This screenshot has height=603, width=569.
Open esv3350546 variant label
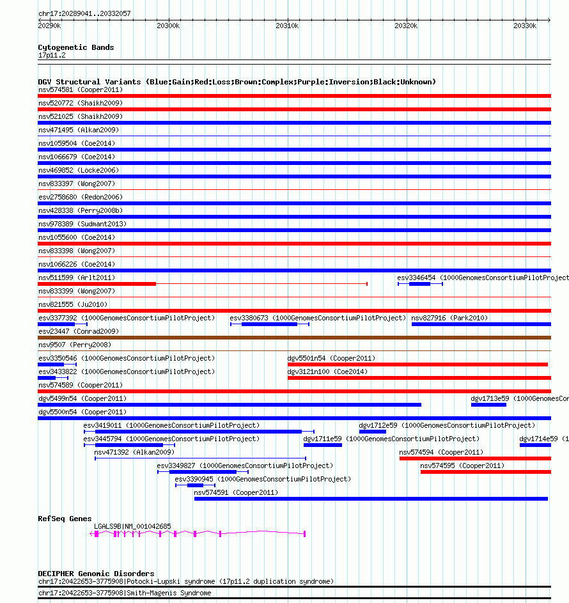coord(127,358)
